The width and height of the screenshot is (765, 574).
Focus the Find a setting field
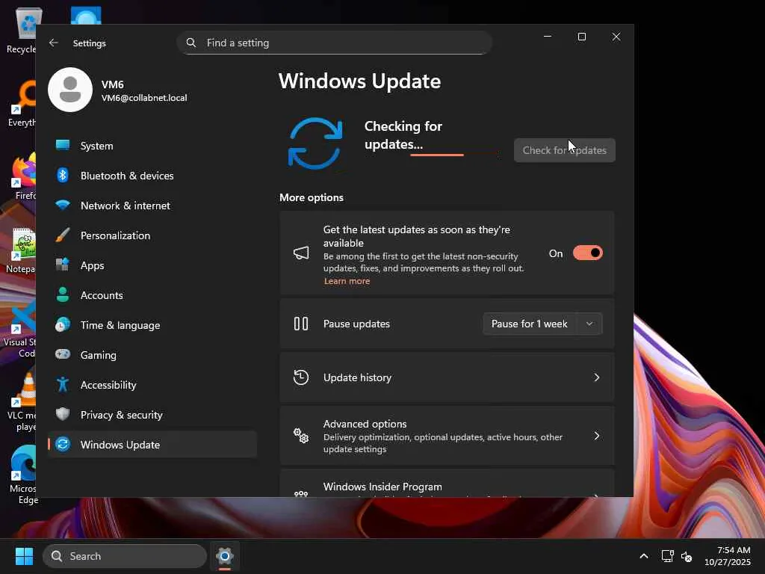pos(334,43)
